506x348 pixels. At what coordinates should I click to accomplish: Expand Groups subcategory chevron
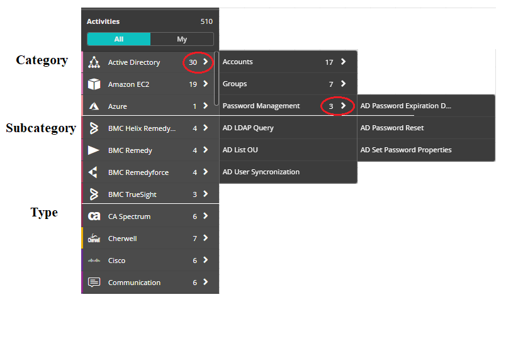[x=344, y=83]
